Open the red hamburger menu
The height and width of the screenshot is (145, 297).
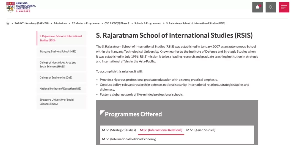point(284,7)
